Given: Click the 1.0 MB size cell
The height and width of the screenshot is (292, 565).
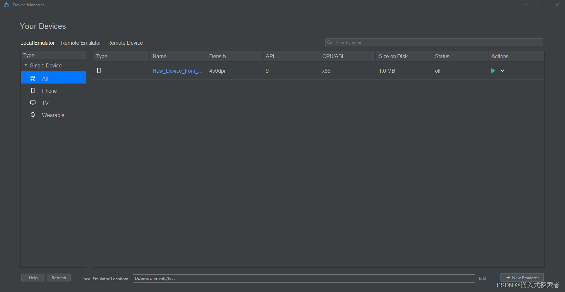Looking at the screenshot, I should point(387,71).
